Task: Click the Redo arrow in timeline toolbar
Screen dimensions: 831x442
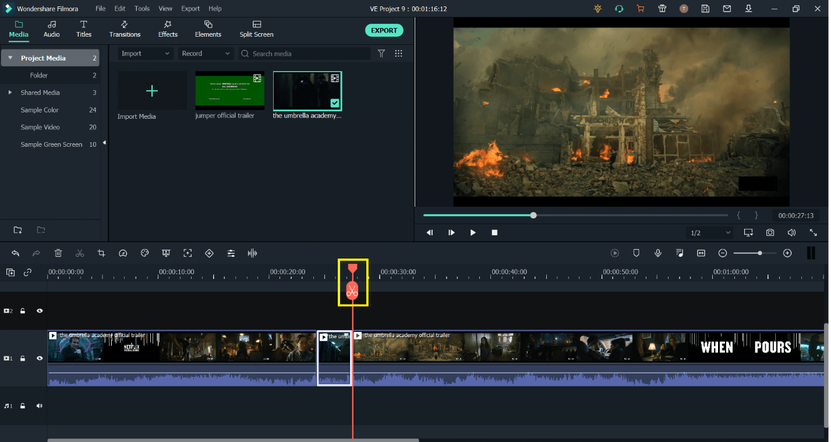Action: [36, 253]
